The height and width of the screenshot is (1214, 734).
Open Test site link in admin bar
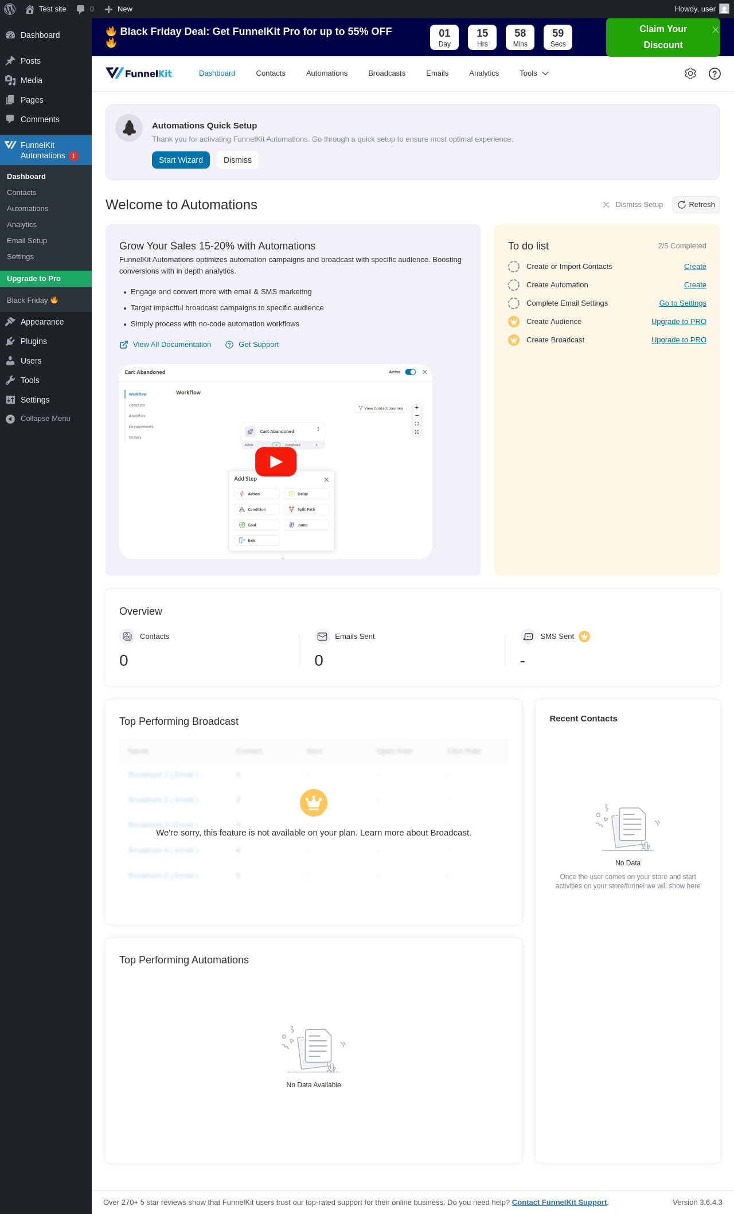tap(46, 9)
